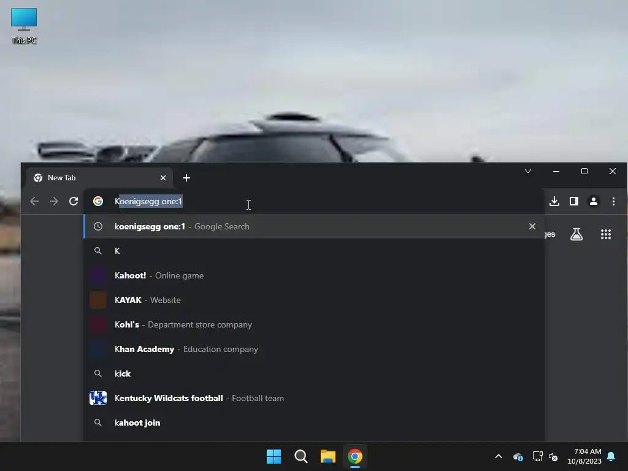Click the OneDrive cloud tray icon
Image resolution: width=628 pixels, height=471 pixels.
(x=518, y=456)
